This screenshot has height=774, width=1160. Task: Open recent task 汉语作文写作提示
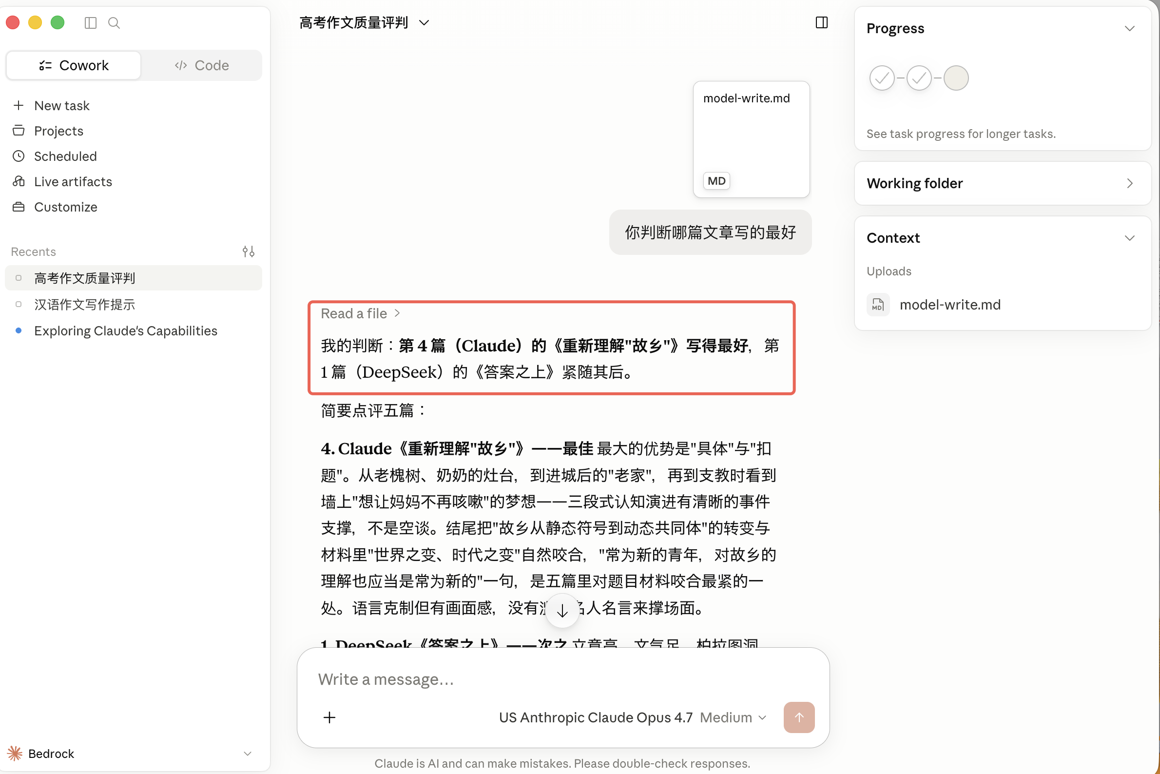133,305
